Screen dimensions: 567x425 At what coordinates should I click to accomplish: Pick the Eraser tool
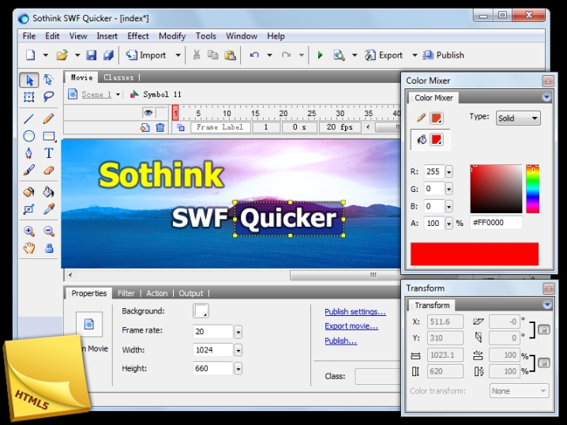coord(48,170)
